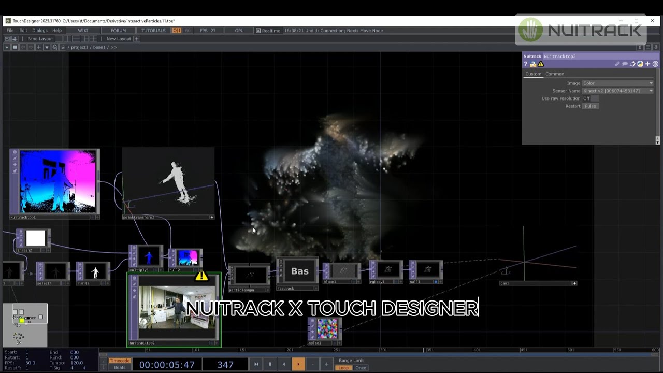Open the TUTORIALS link button

coord(154,31)
